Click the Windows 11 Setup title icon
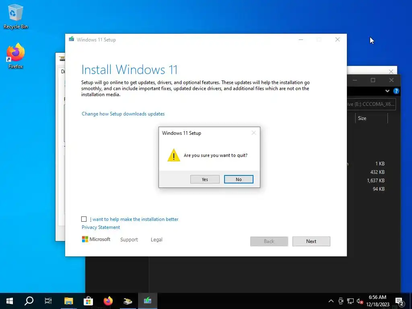 tap(72, 39)
